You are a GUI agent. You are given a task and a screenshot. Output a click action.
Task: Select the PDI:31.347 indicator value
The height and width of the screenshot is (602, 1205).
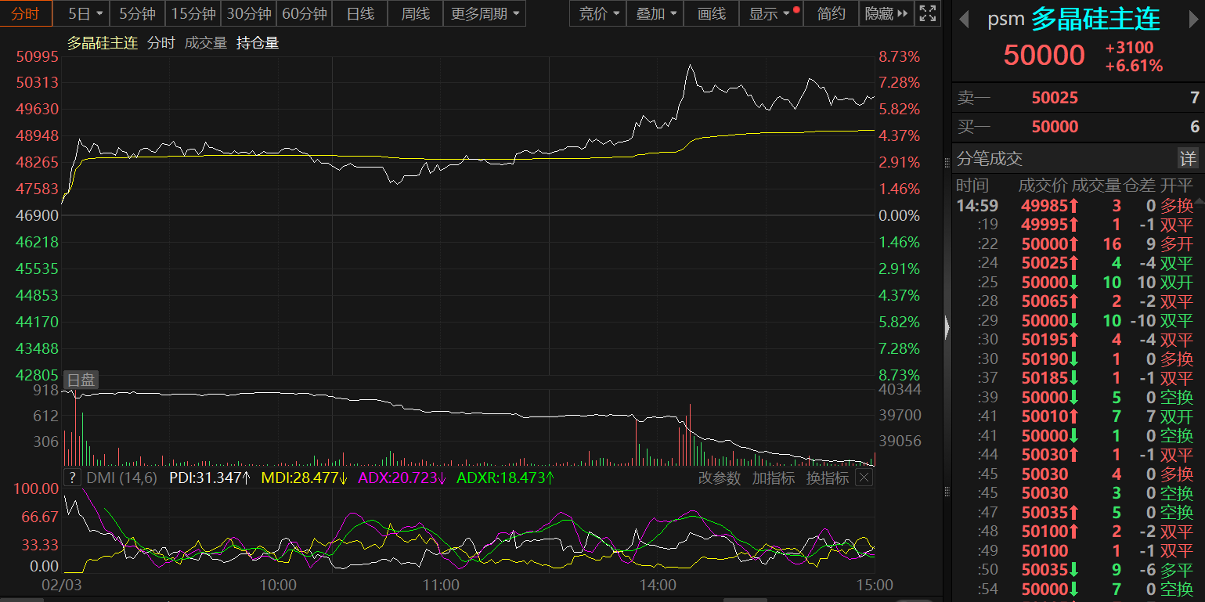click(211, 478)
